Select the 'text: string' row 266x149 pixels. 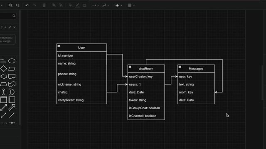pos(196,84)
